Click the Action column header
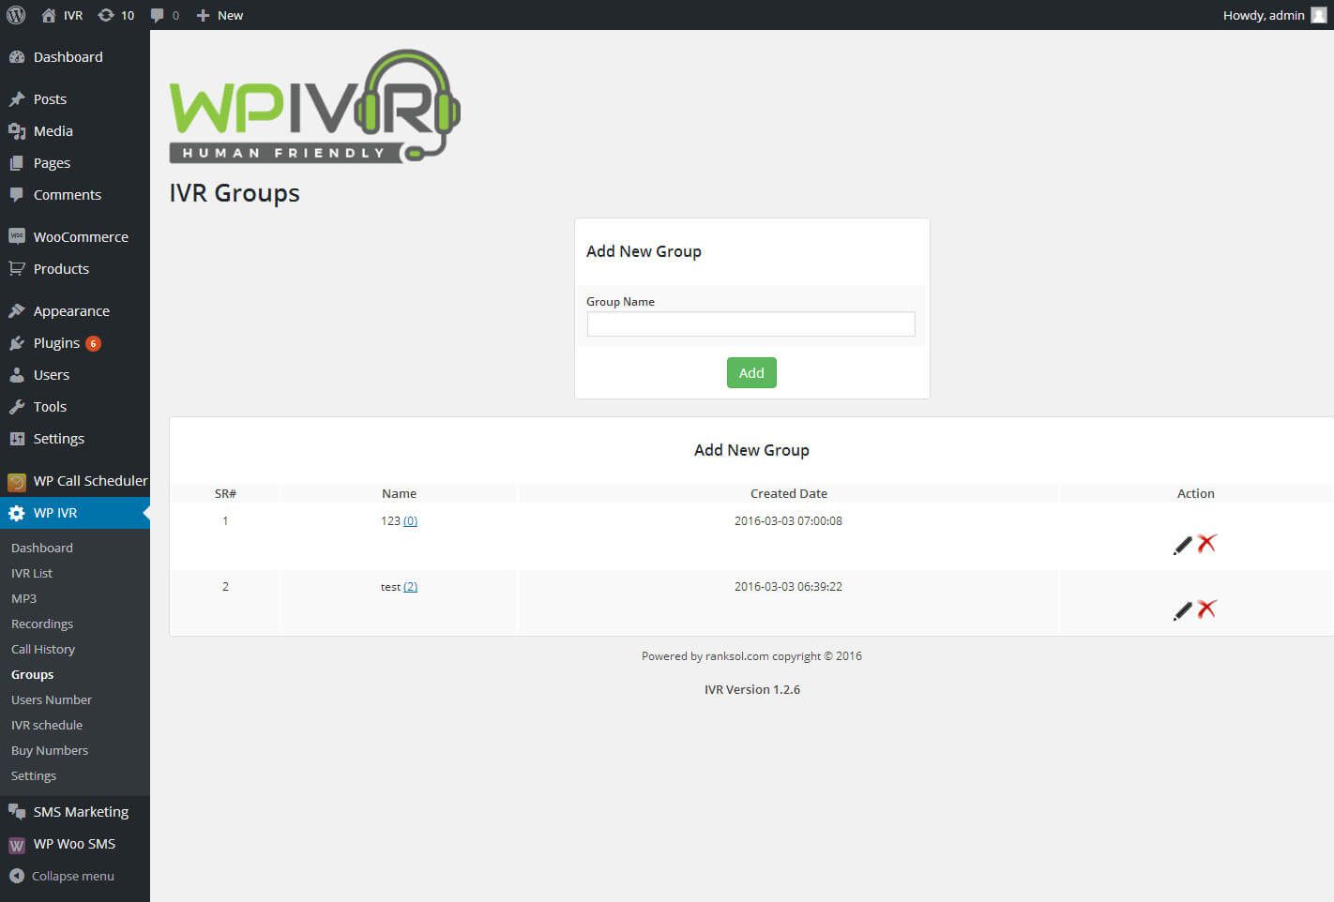The width and height of the screenshot is (1334, 902). pos(1196,493)
